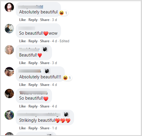
Task: Click the '1 d' timestamp on the 'Strikingly beautiful' comment
Action: pyautogui.click(x=55, y=128)
